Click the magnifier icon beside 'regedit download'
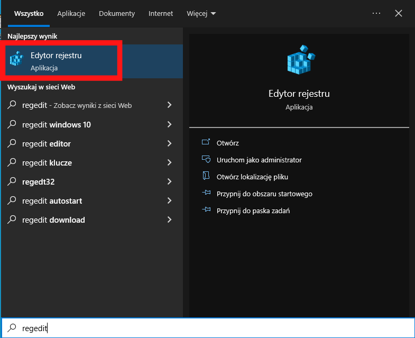415x338 pixels. pos(12,220)
